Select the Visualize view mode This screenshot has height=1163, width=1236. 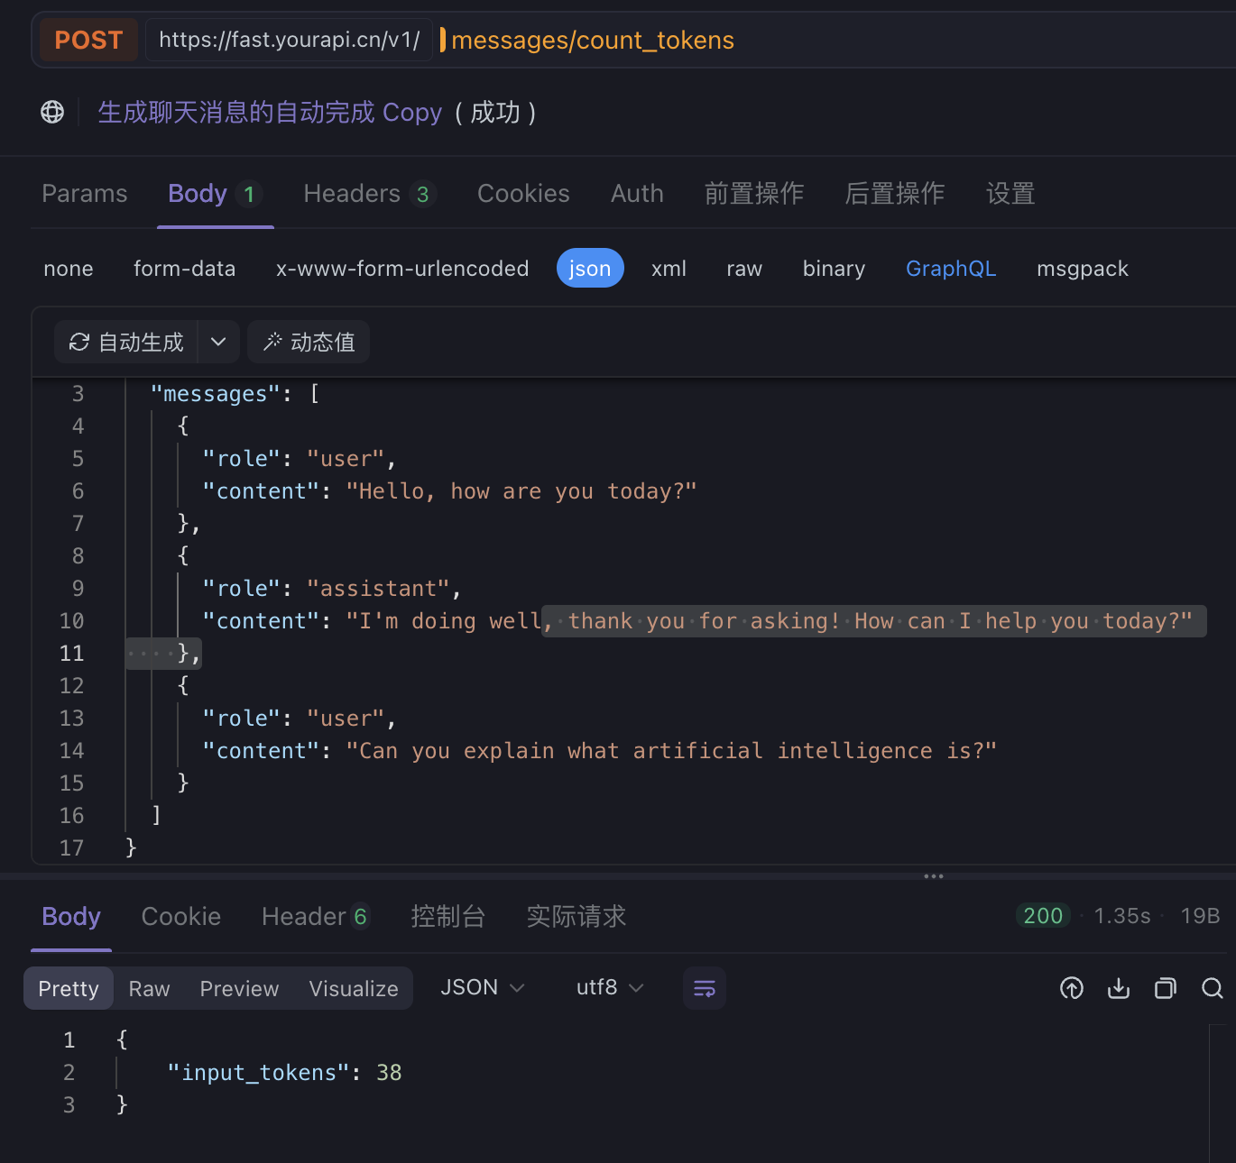(x=354, y=989)
